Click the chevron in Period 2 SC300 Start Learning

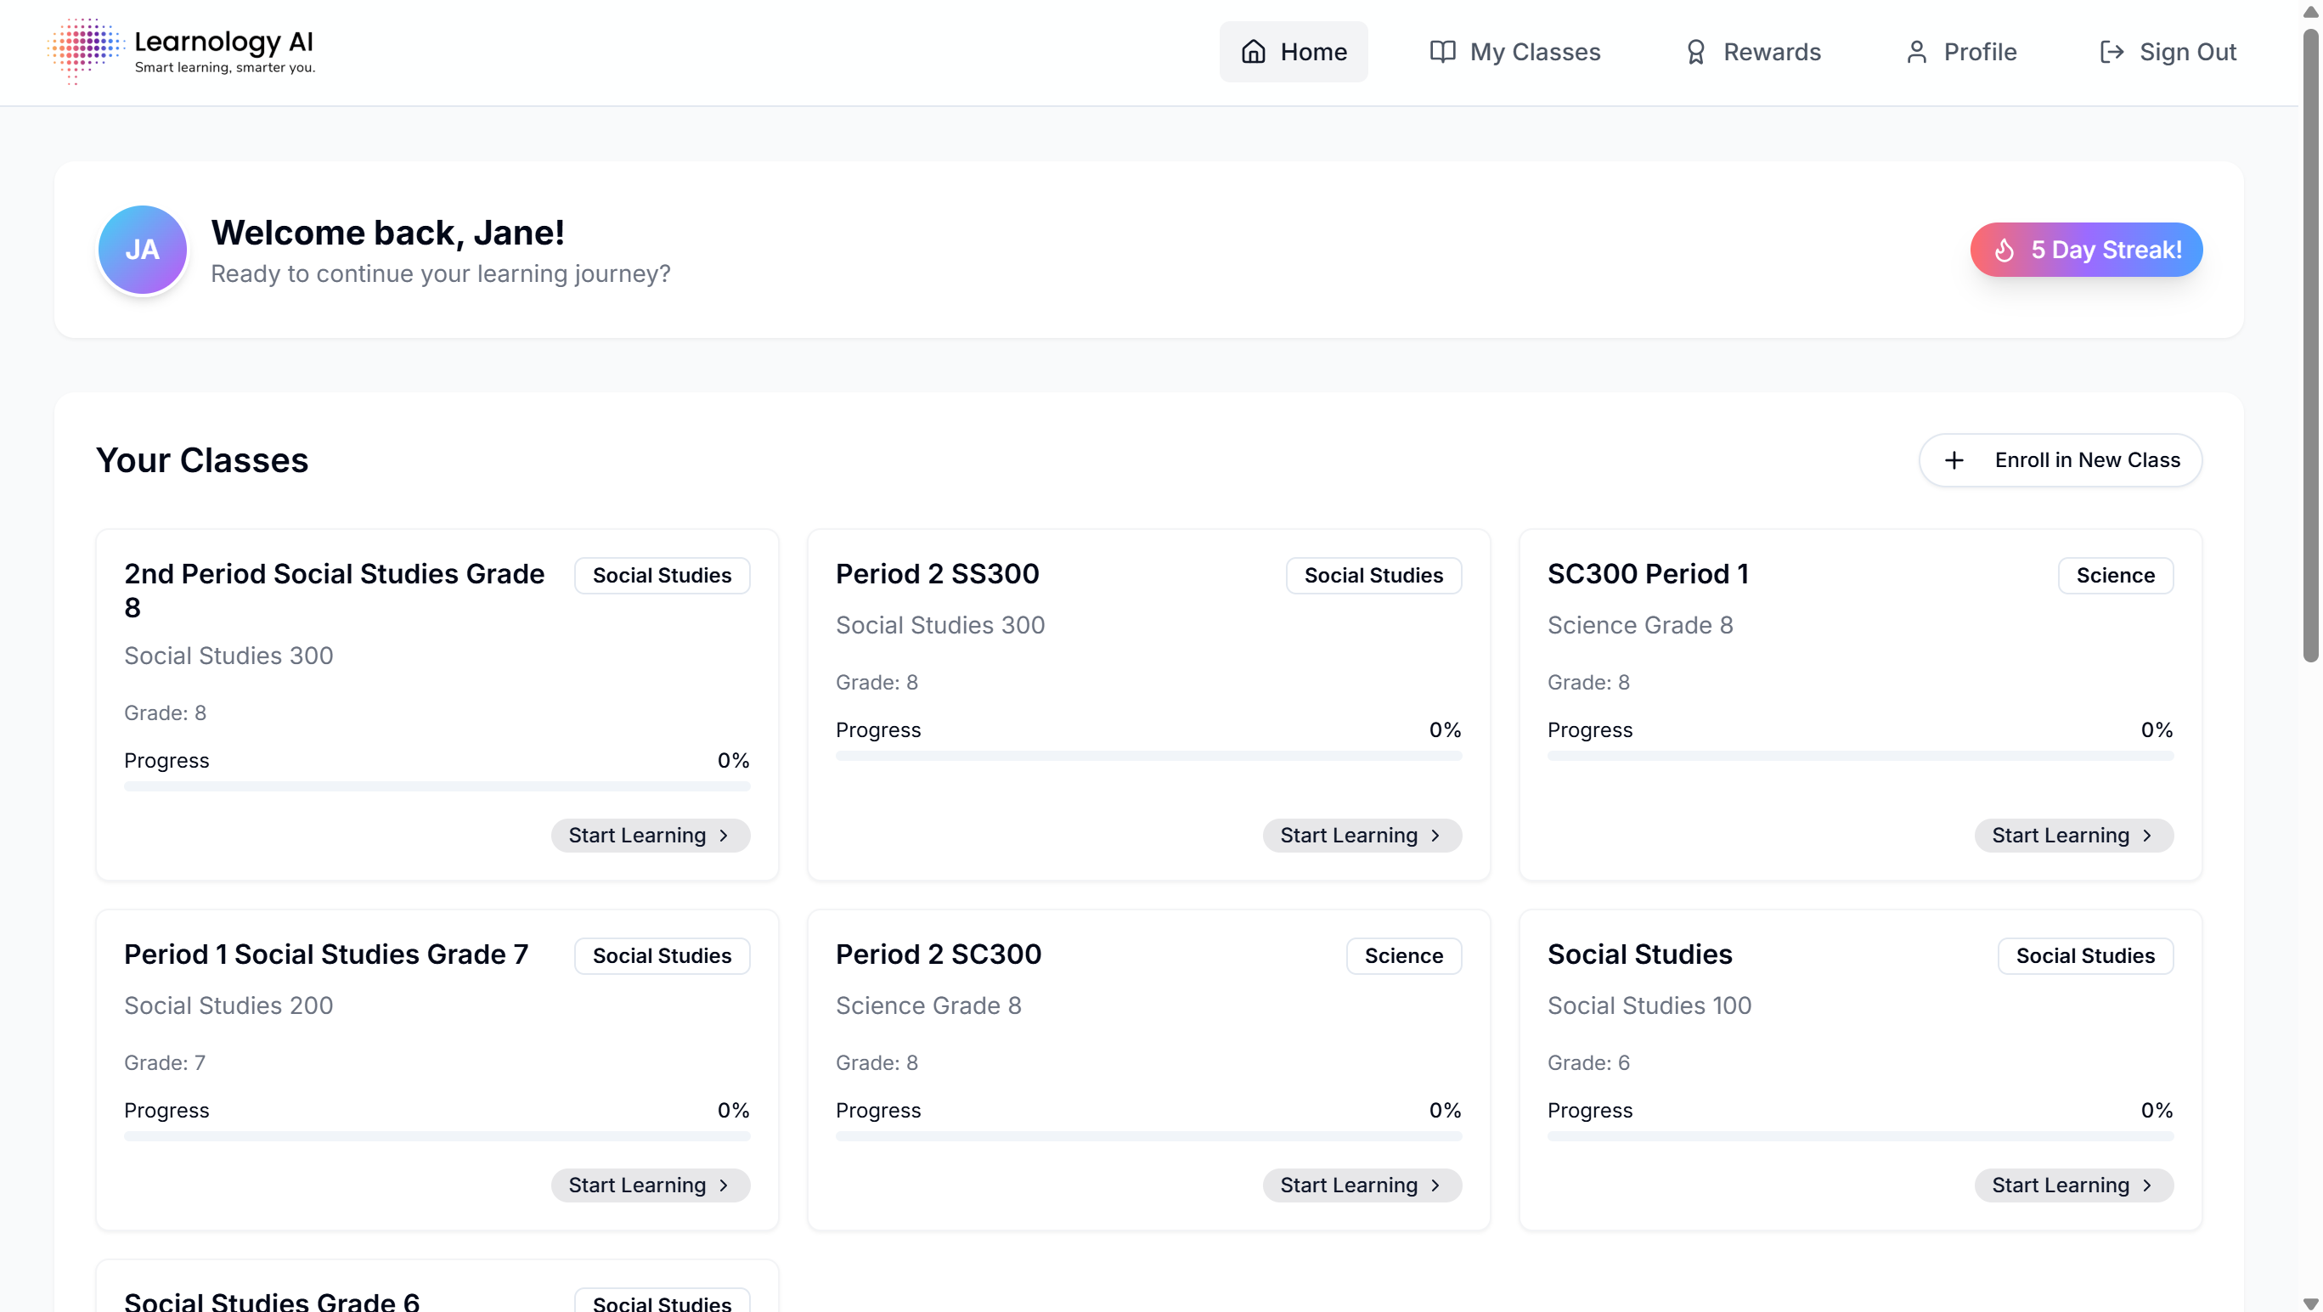[x=1435, y=1185]
